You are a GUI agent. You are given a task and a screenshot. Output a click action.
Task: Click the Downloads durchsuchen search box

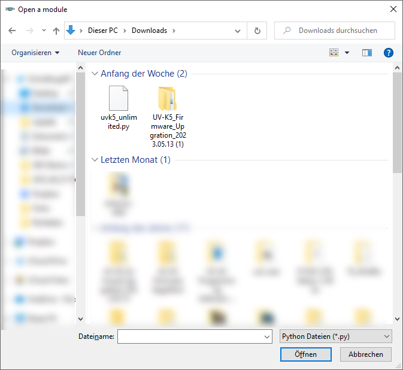338,31
